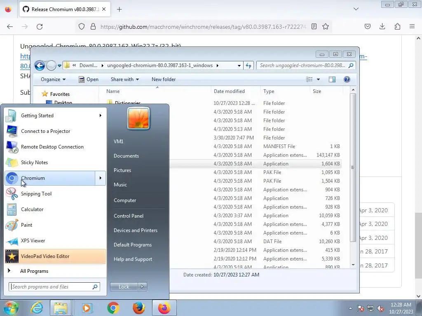Image resolution: width=422 pixels, height=316 pixels.
Task: Toggle the preview pane
Action: tap(332, 79)
